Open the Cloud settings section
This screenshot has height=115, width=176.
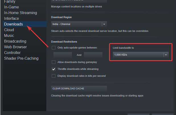(9, 30)
